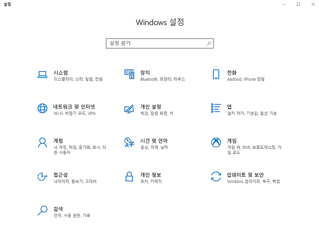Go to the 업데이트 및 보안 heading
Viewport: 319px width, 235px height.
tap(245, 175)
